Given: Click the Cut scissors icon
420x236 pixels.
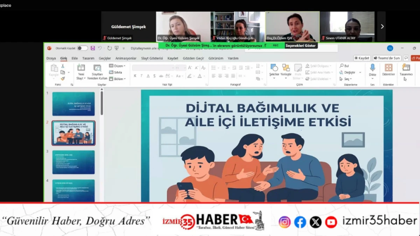Looking at the screenshot, I should click(x=63, y=66).
